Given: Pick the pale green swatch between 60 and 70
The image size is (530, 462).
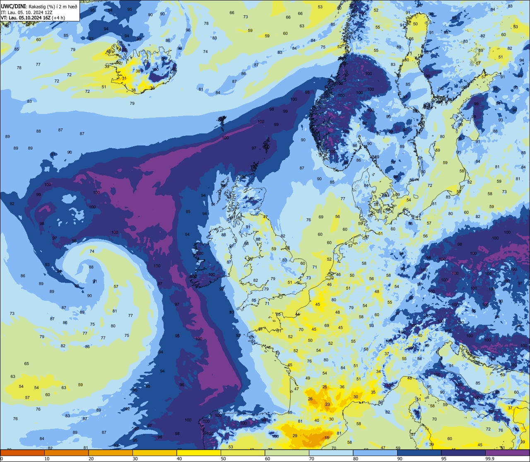Looking at the screenshot, I should tap(287, 452).
